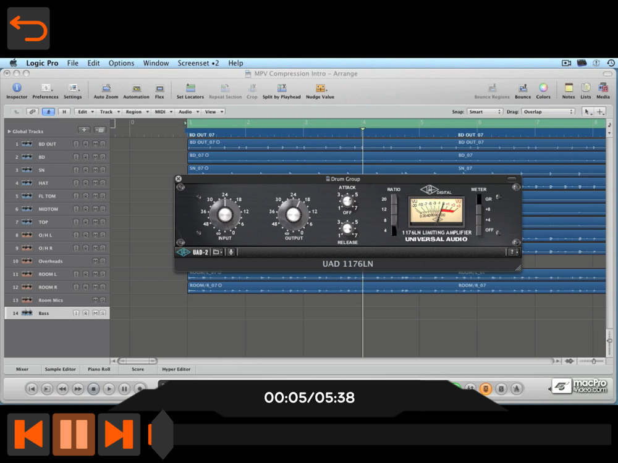Switch to the Piano Roll tab
618x463 pixels.
[x=99, y=369]
